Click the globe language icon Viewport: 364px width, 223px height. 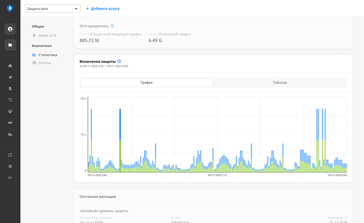click(x=10, y=166)
